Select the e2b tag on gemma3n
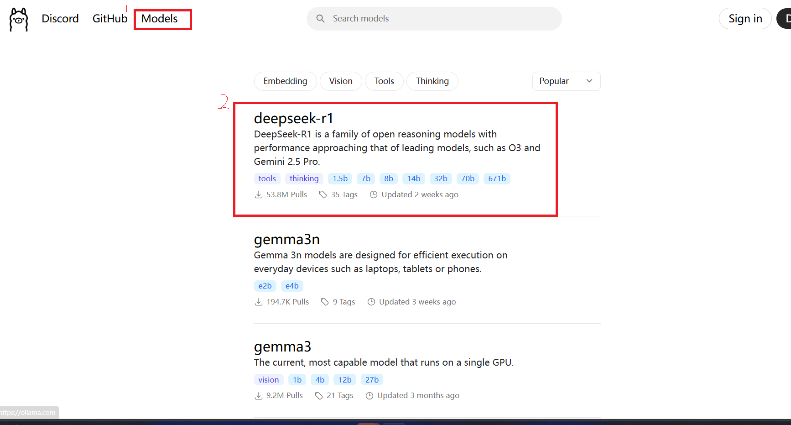The height and width of the screenshot is (425, 791). (265, 286)
